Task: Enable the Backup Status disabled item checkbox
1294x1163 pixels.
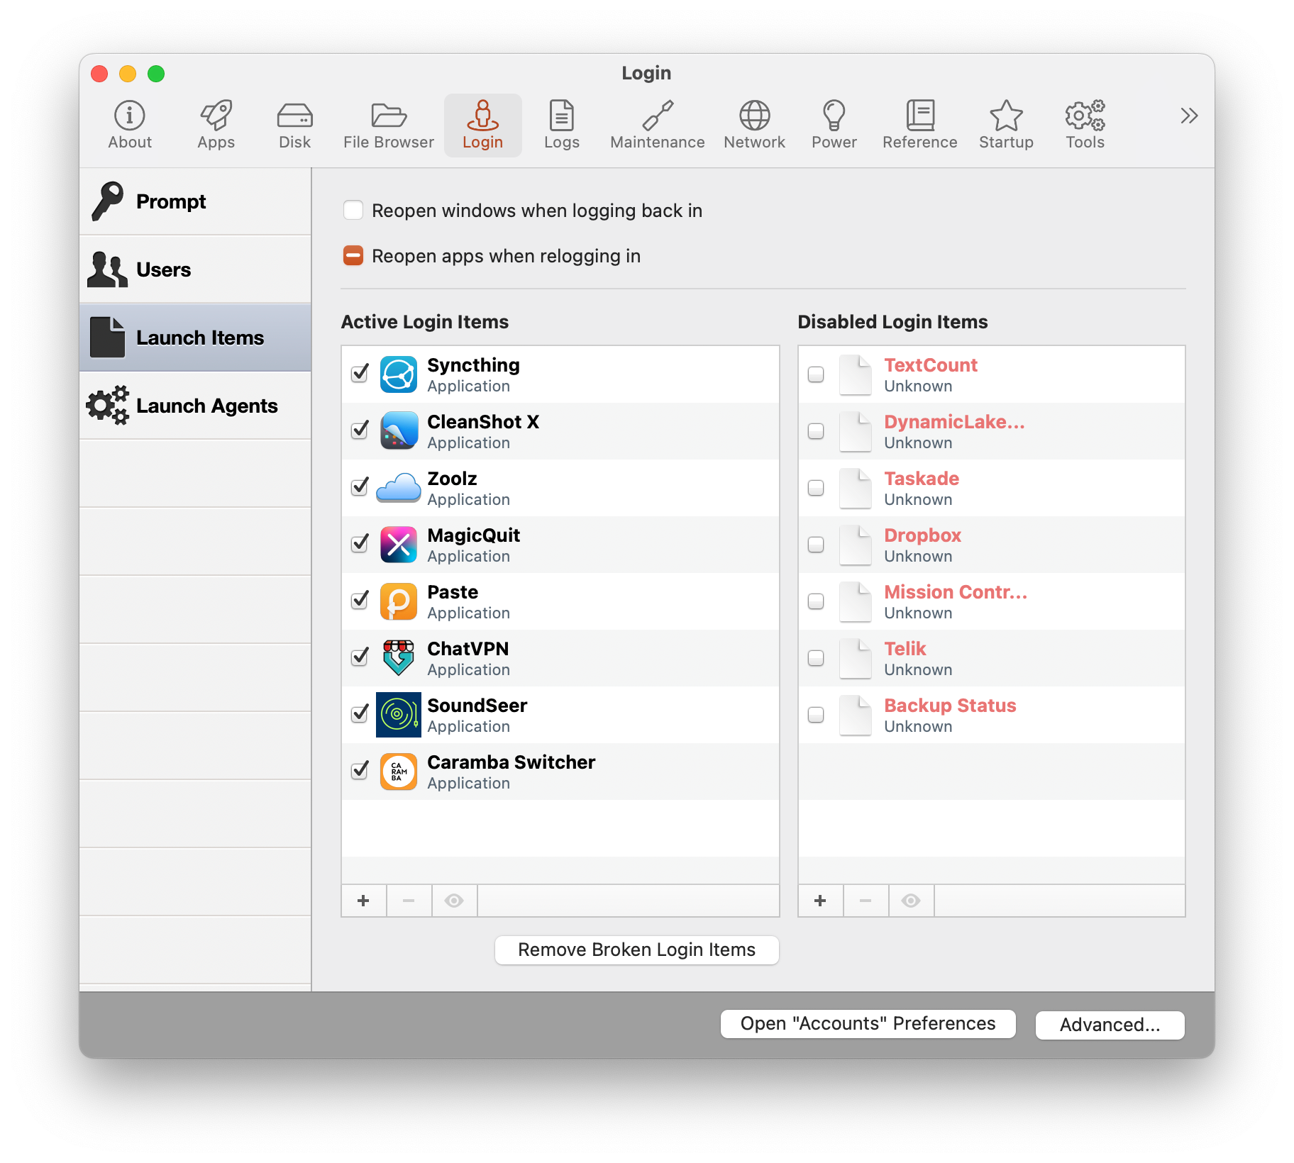Action: 817,715
